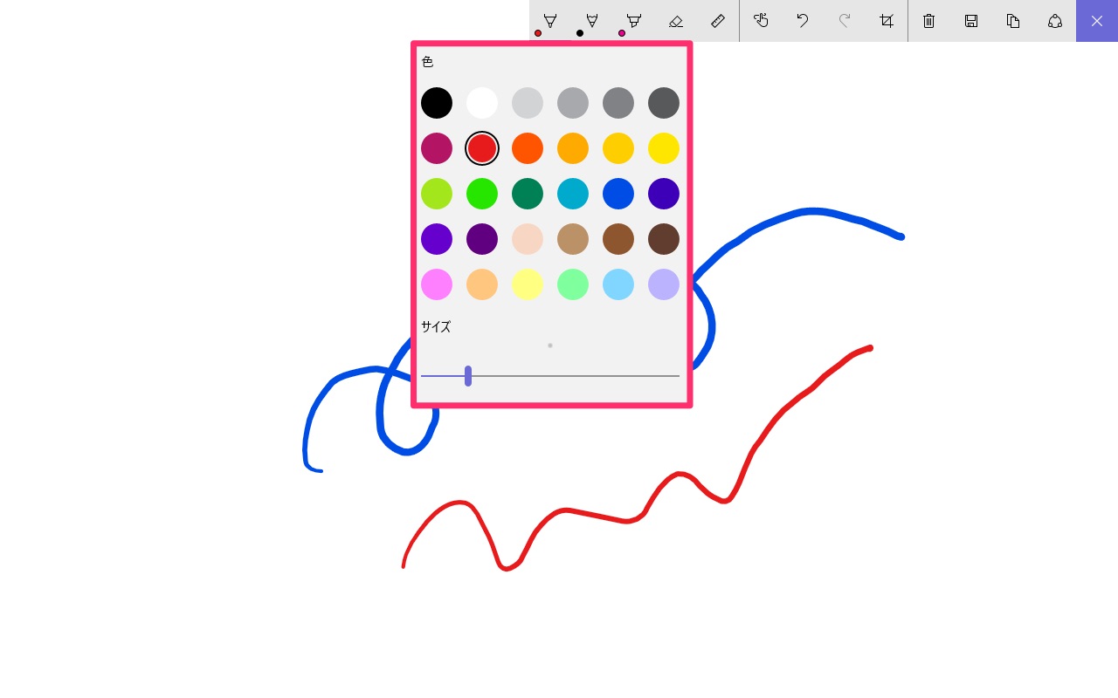1118x698 pixels.
Task: Select the currently highlighted red swatch
Action: pyautogui.click(x=482, y=148)
